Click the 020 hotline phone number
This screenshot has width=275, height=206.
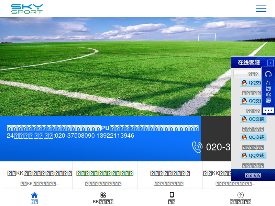pos(218,147)
